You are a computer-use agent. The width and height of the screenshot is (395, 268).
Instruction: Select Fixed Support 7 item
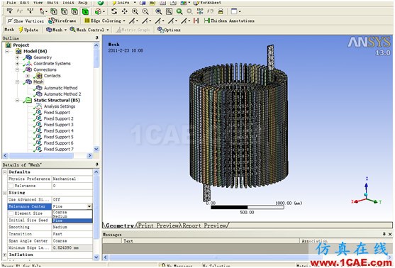coord(58,149)
